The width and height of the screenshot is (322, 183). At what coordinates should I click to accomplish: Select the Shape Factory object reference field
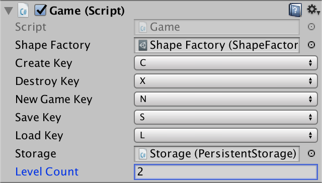pyautogui.click(x=217, y=45)
